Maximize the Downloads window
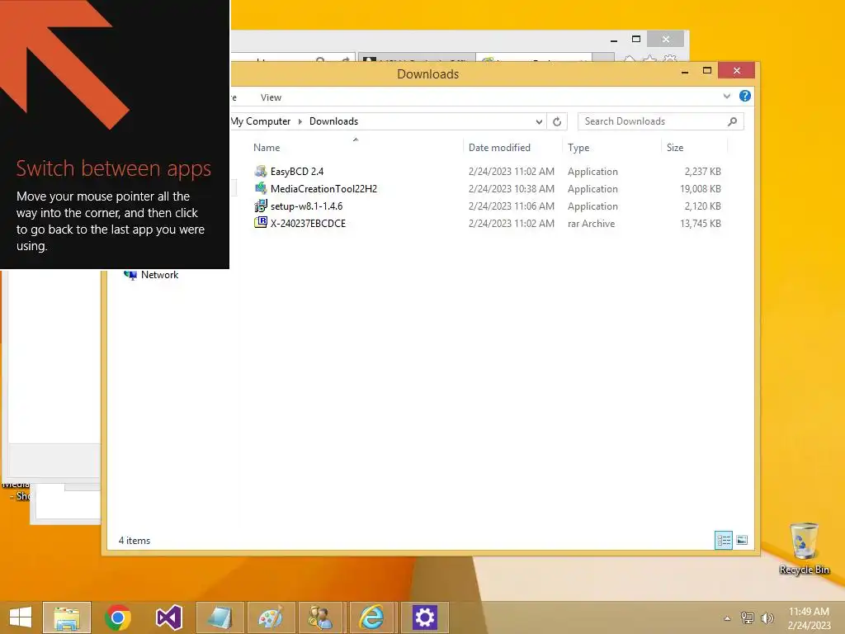Screen dimensions: 845x634 pyautogui.click(x=707, y=71)
